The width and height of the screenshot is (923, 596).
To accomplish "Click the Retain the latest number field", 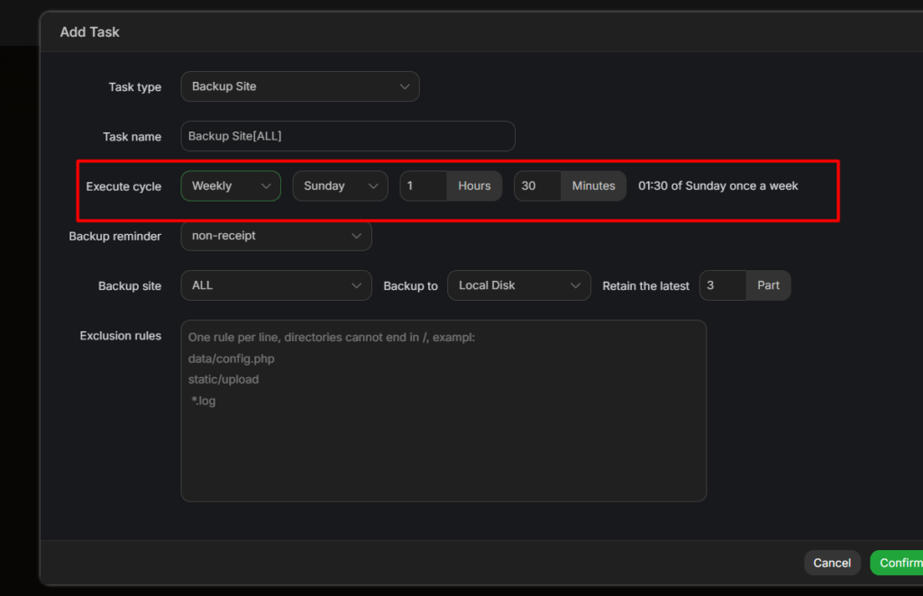I will (723, 285).
